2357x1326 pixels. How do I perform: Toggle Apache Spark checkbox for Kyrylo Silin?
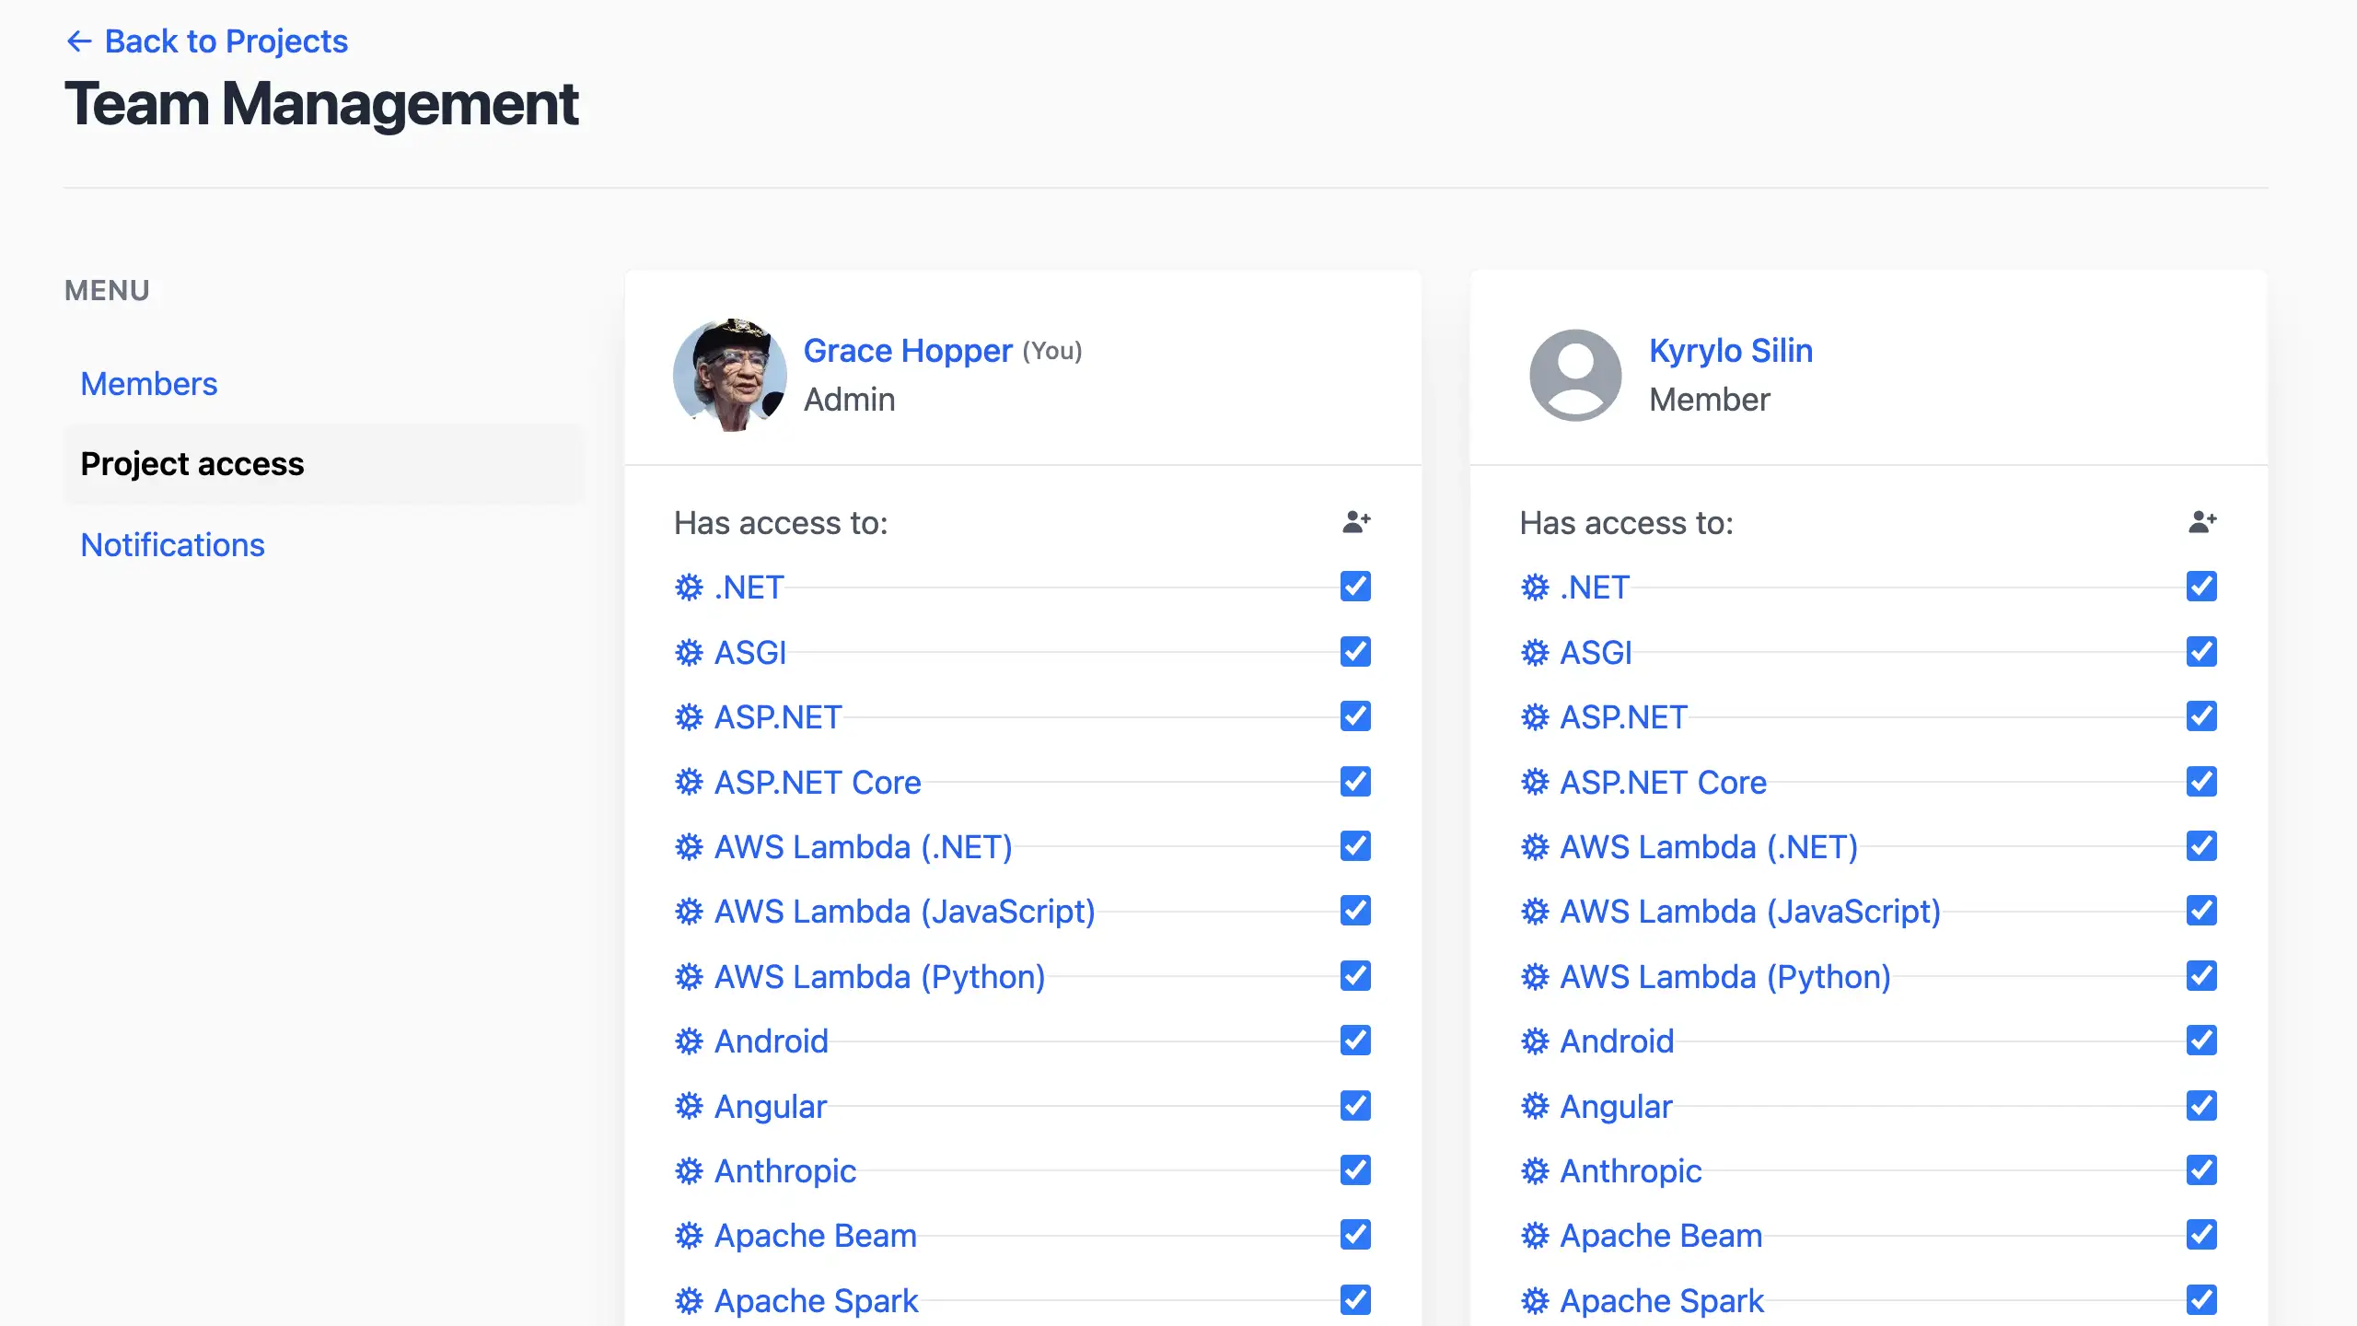point(2201,1300)
